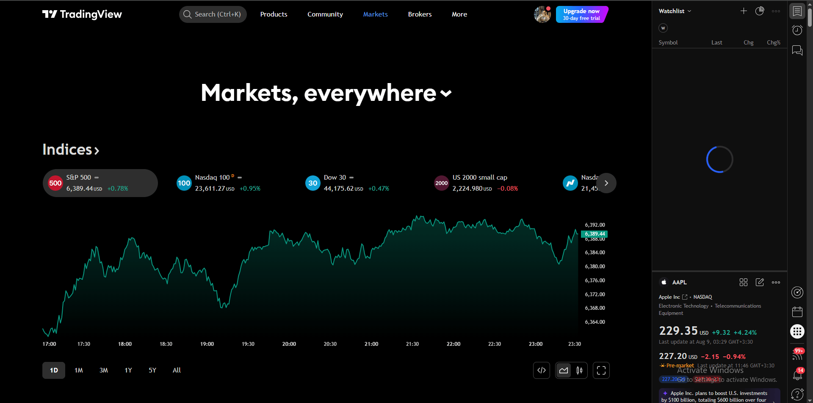Viewport: 813px width, 403px height.
Task: Click the Pre-market status label
Action: [x=680, y=365]
